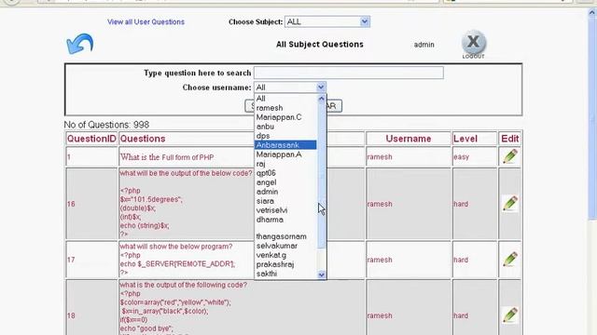The width and height of the screenshot is (597, 335).
Task: Click username list scroll-up arrow
Action: 321,99
